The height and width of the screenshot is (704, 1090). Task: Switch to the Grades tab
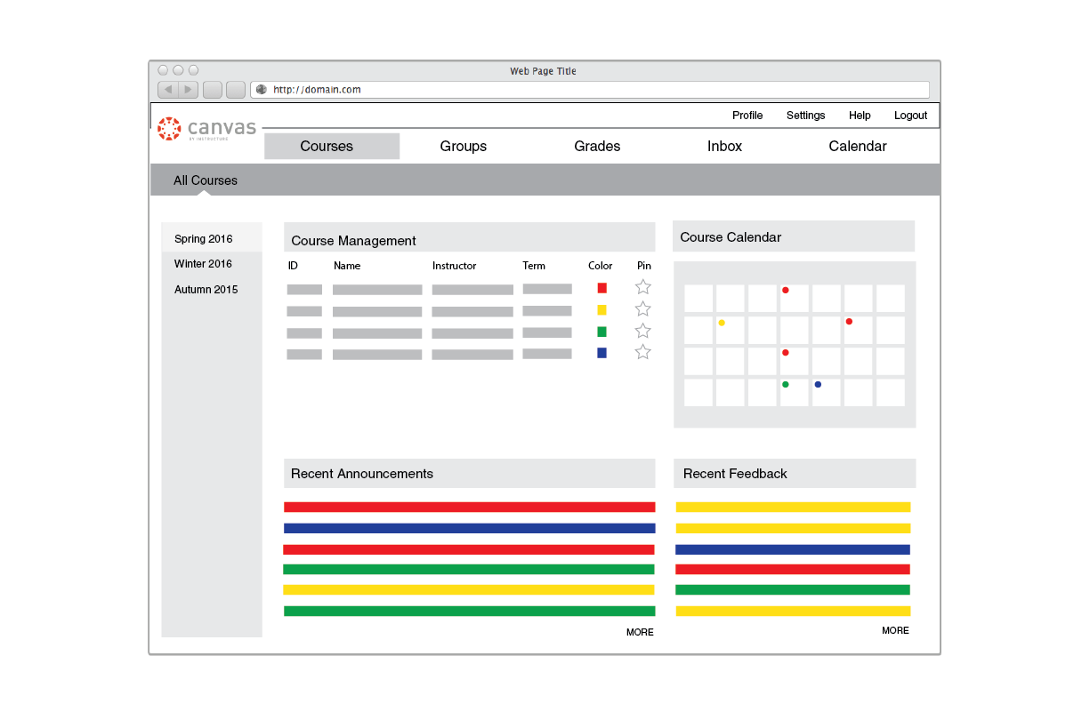[x=597, y=146]
